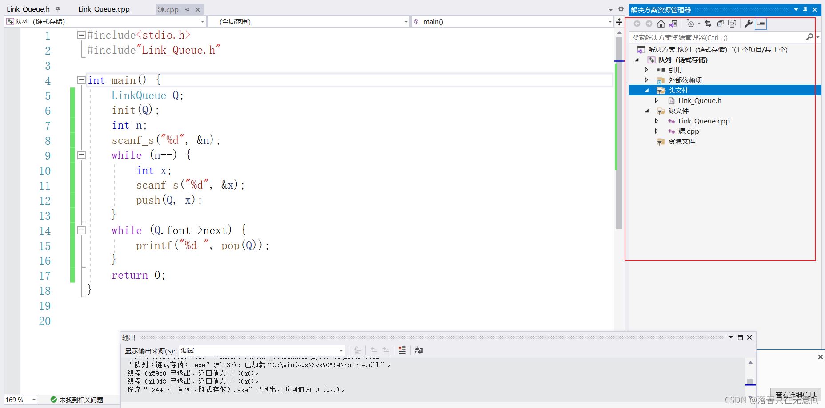The height and width of the screenshot is (408, 825).
Task: Toggle preview selected items button
Action: point(761,24)
